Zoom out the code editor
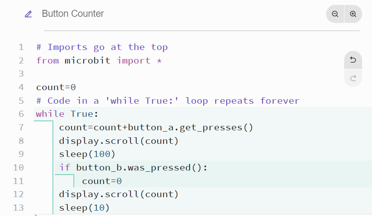This screenshot has height=216, width=372. (x=335, y=14)
